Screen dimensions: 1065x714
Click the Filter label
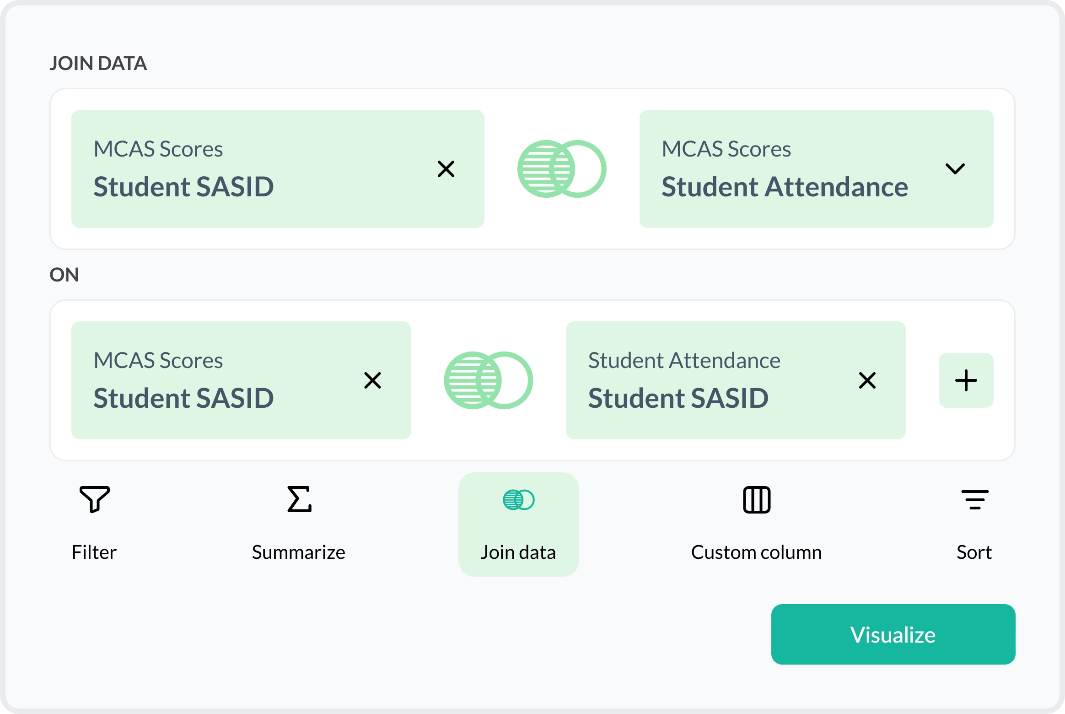click(94, 552)
